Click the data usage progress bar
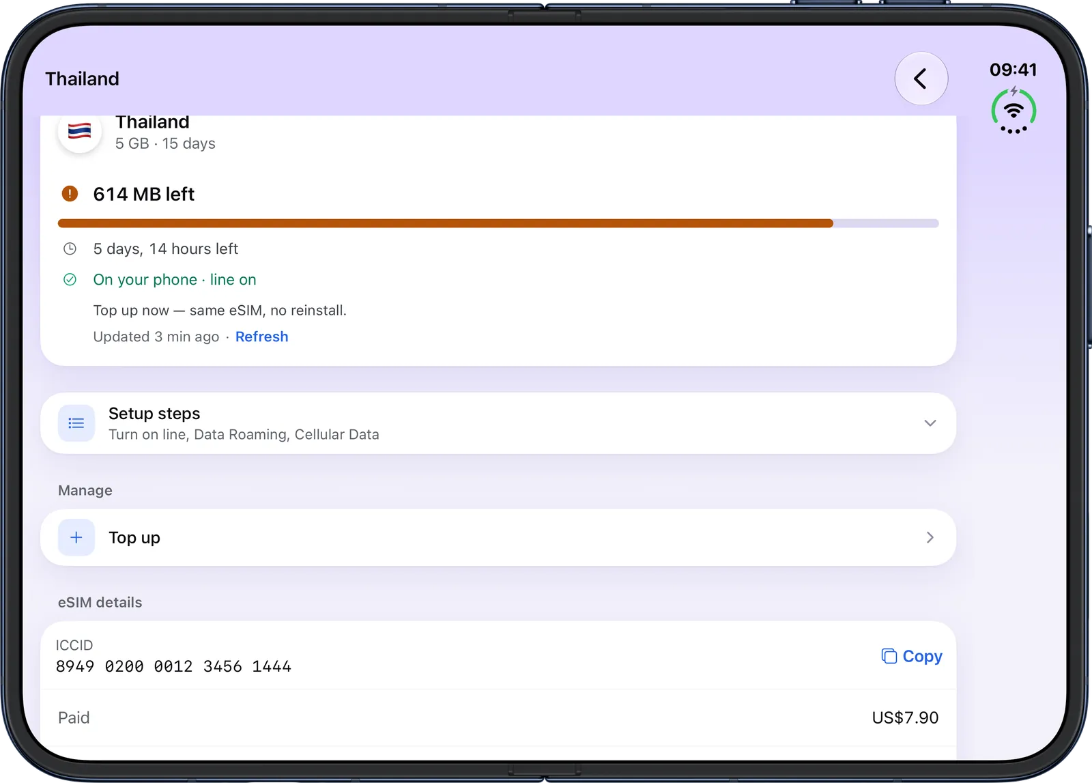The height and width of the screenshot is (783, 1092). click(498, 223)
